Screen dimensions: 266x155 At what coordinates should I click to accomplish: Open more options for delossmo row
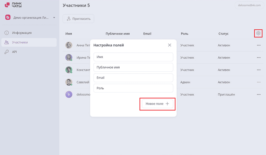pos(259,95)
